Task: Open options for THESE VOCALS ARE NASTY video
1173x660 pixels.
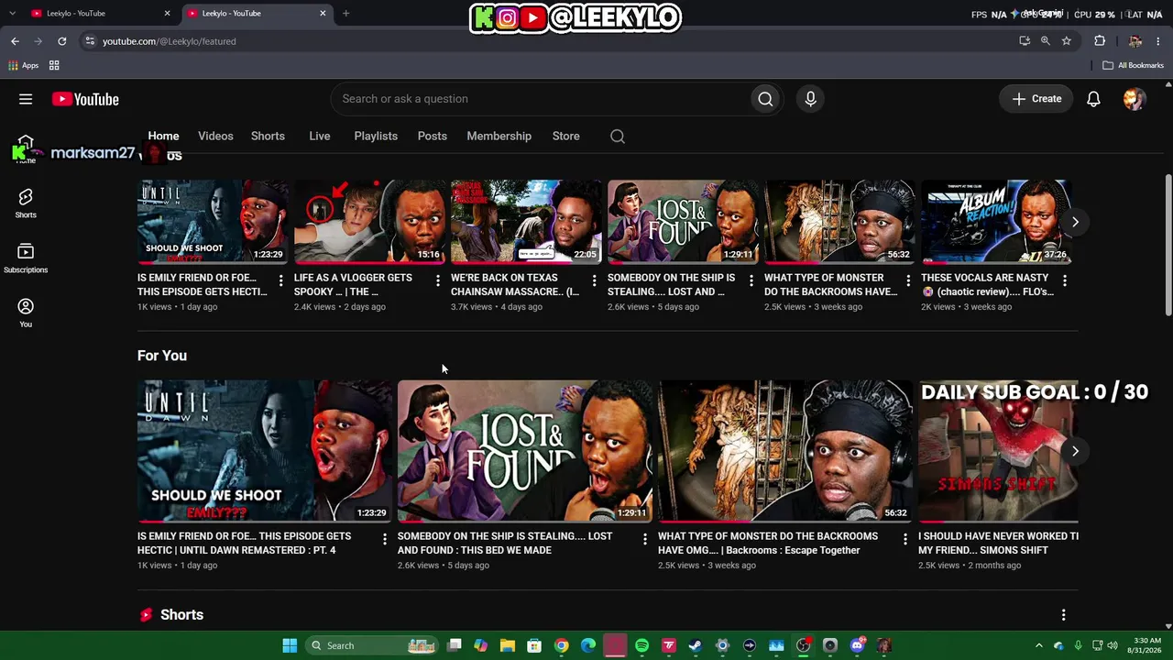Action: (1064, 280)
